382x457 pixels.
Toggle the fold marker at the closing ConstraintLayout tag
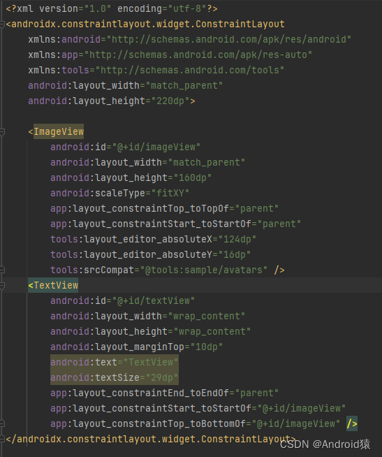[x=2, y=440]
